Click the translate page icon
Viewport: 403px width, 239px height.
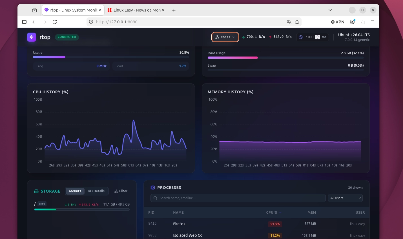289,22
